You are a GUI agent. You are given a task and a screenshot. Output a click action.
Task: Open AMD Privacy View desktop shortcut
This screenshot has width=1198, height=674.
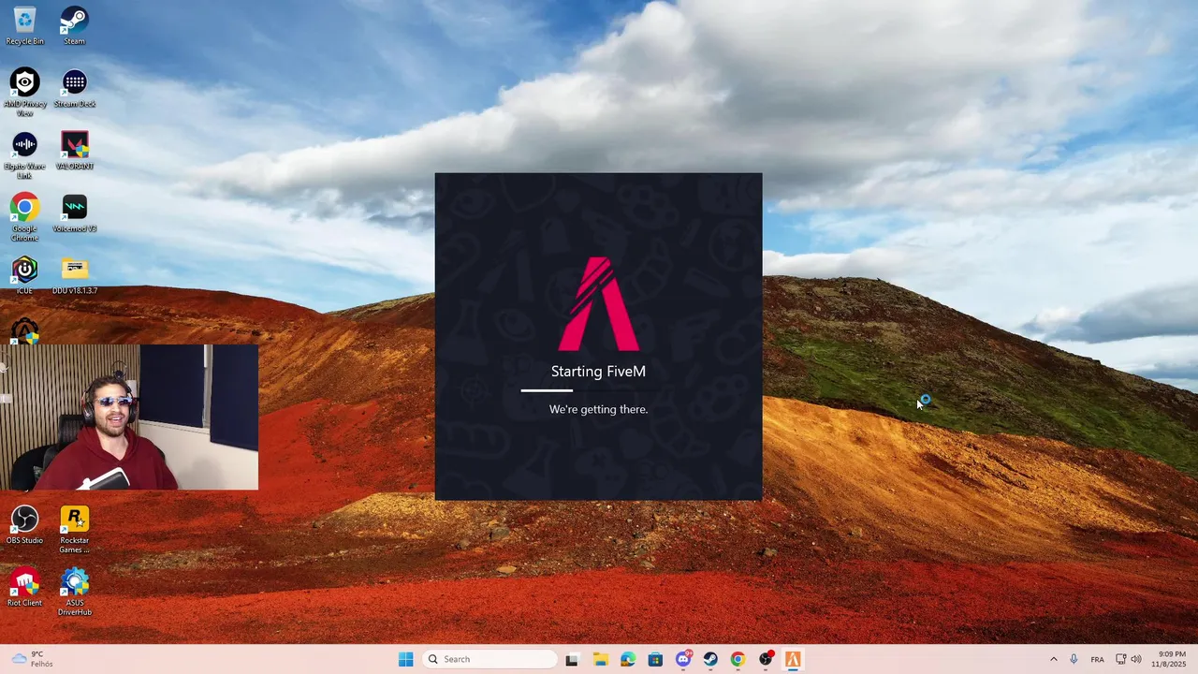click(24, 92)
